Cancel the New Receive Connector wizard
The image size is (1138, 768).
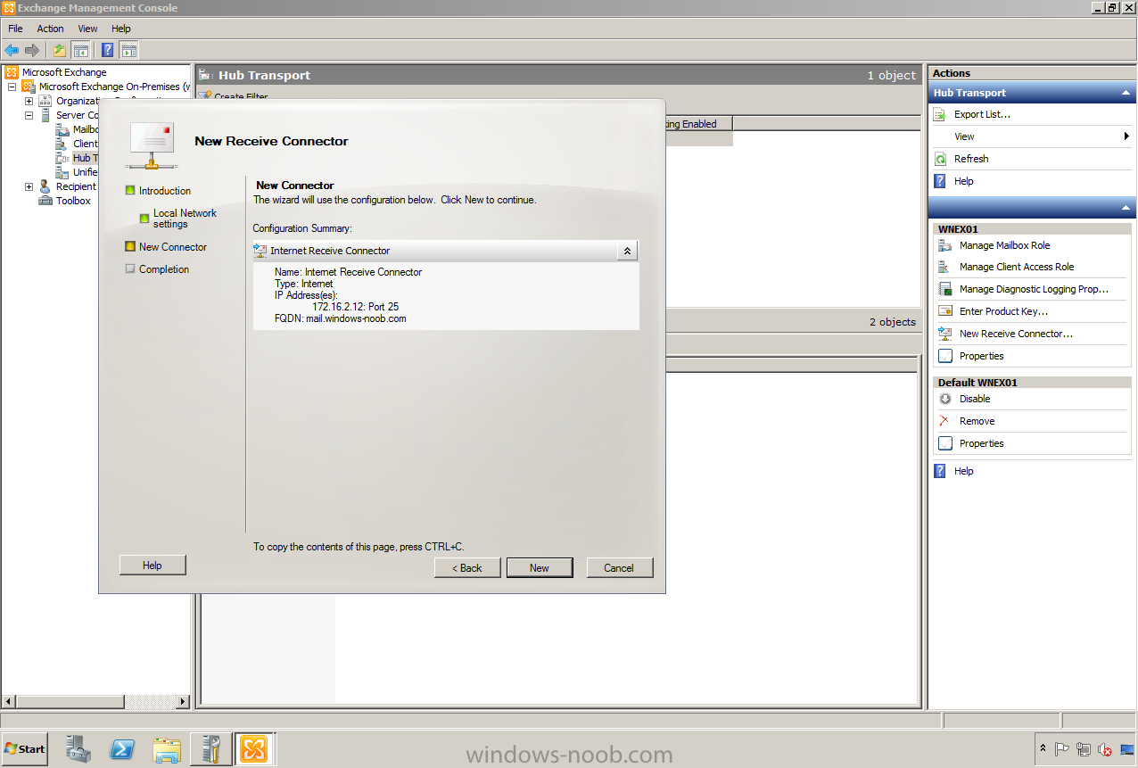[619, 567]
